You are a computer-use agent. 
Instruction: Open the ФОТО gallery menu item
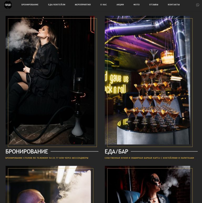coord(137,4)
